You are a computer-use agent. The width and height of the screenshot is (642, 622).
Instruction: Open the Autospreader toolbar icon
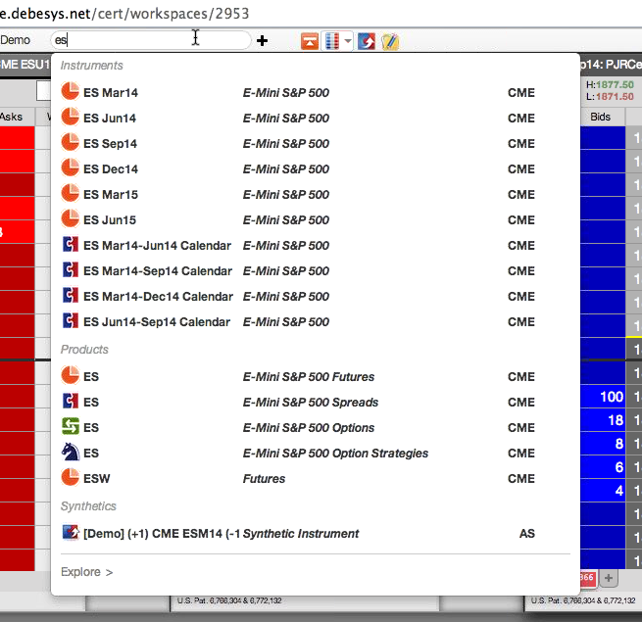[366, 41]
